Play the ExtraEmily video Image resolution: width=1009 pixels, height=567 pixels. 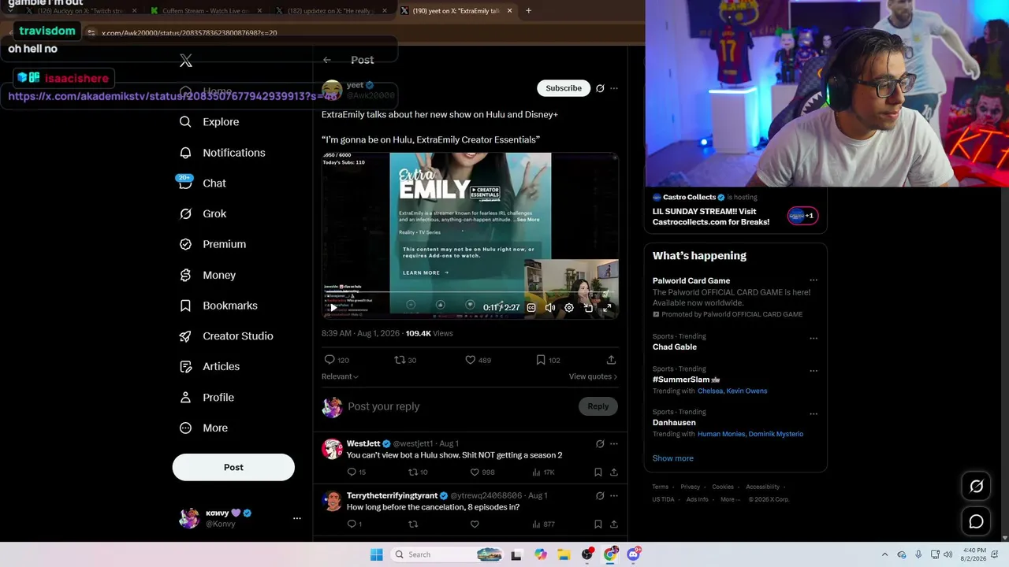[333, 308]
